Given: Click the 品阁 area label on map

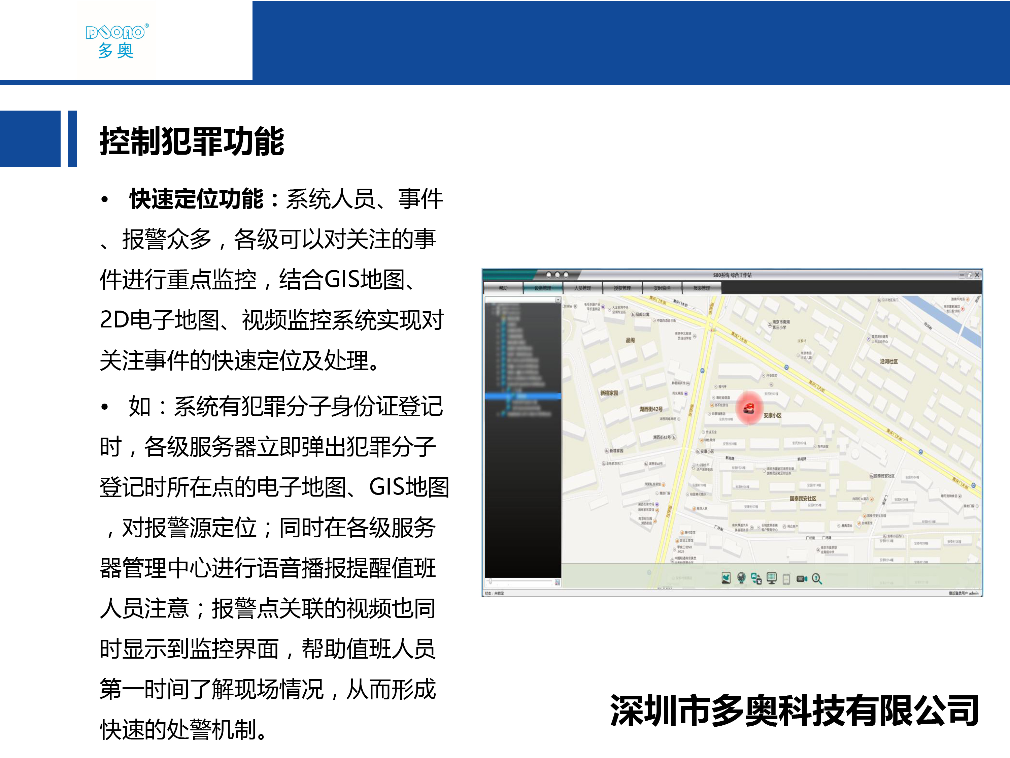Looking at the screenshot, I should (x=630, y=340).
